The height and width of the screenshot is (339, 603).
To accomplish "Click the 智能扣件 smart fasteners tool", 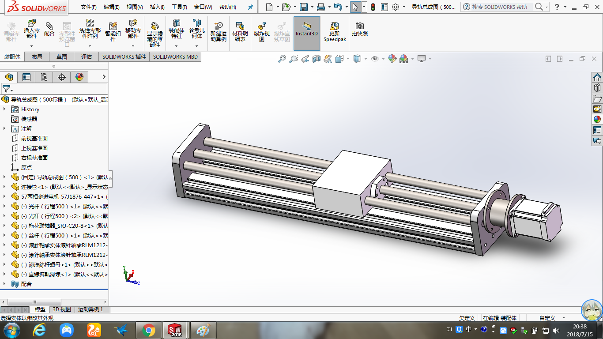I will point(113,32).
